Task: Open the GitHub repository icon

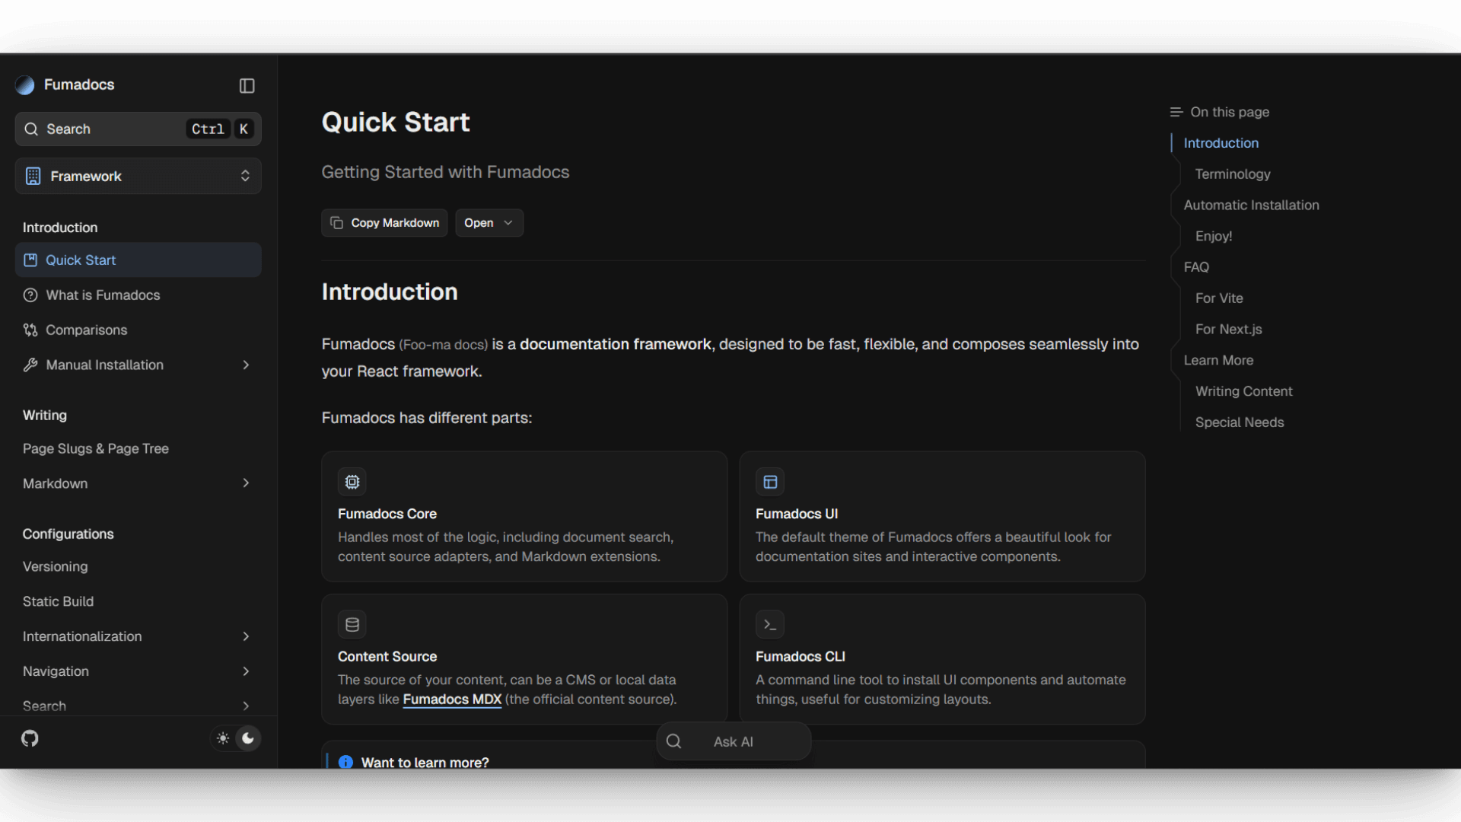Action: 30,738
